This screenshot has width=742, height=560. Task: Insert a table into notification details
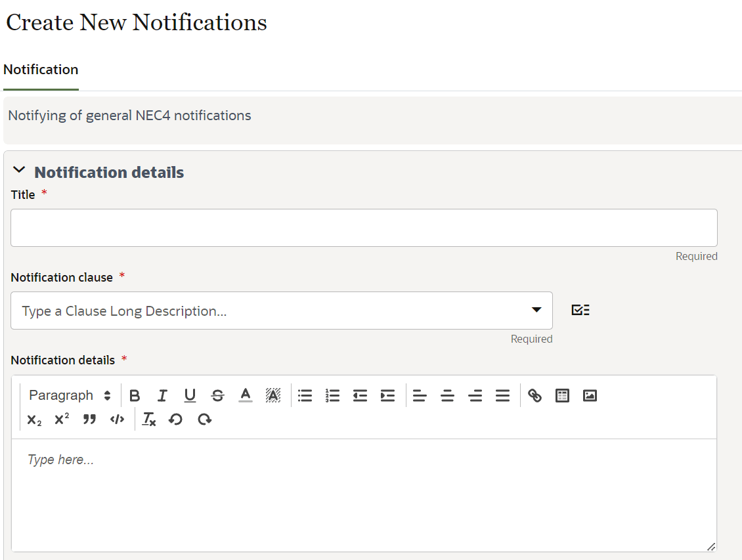(562, 395)
